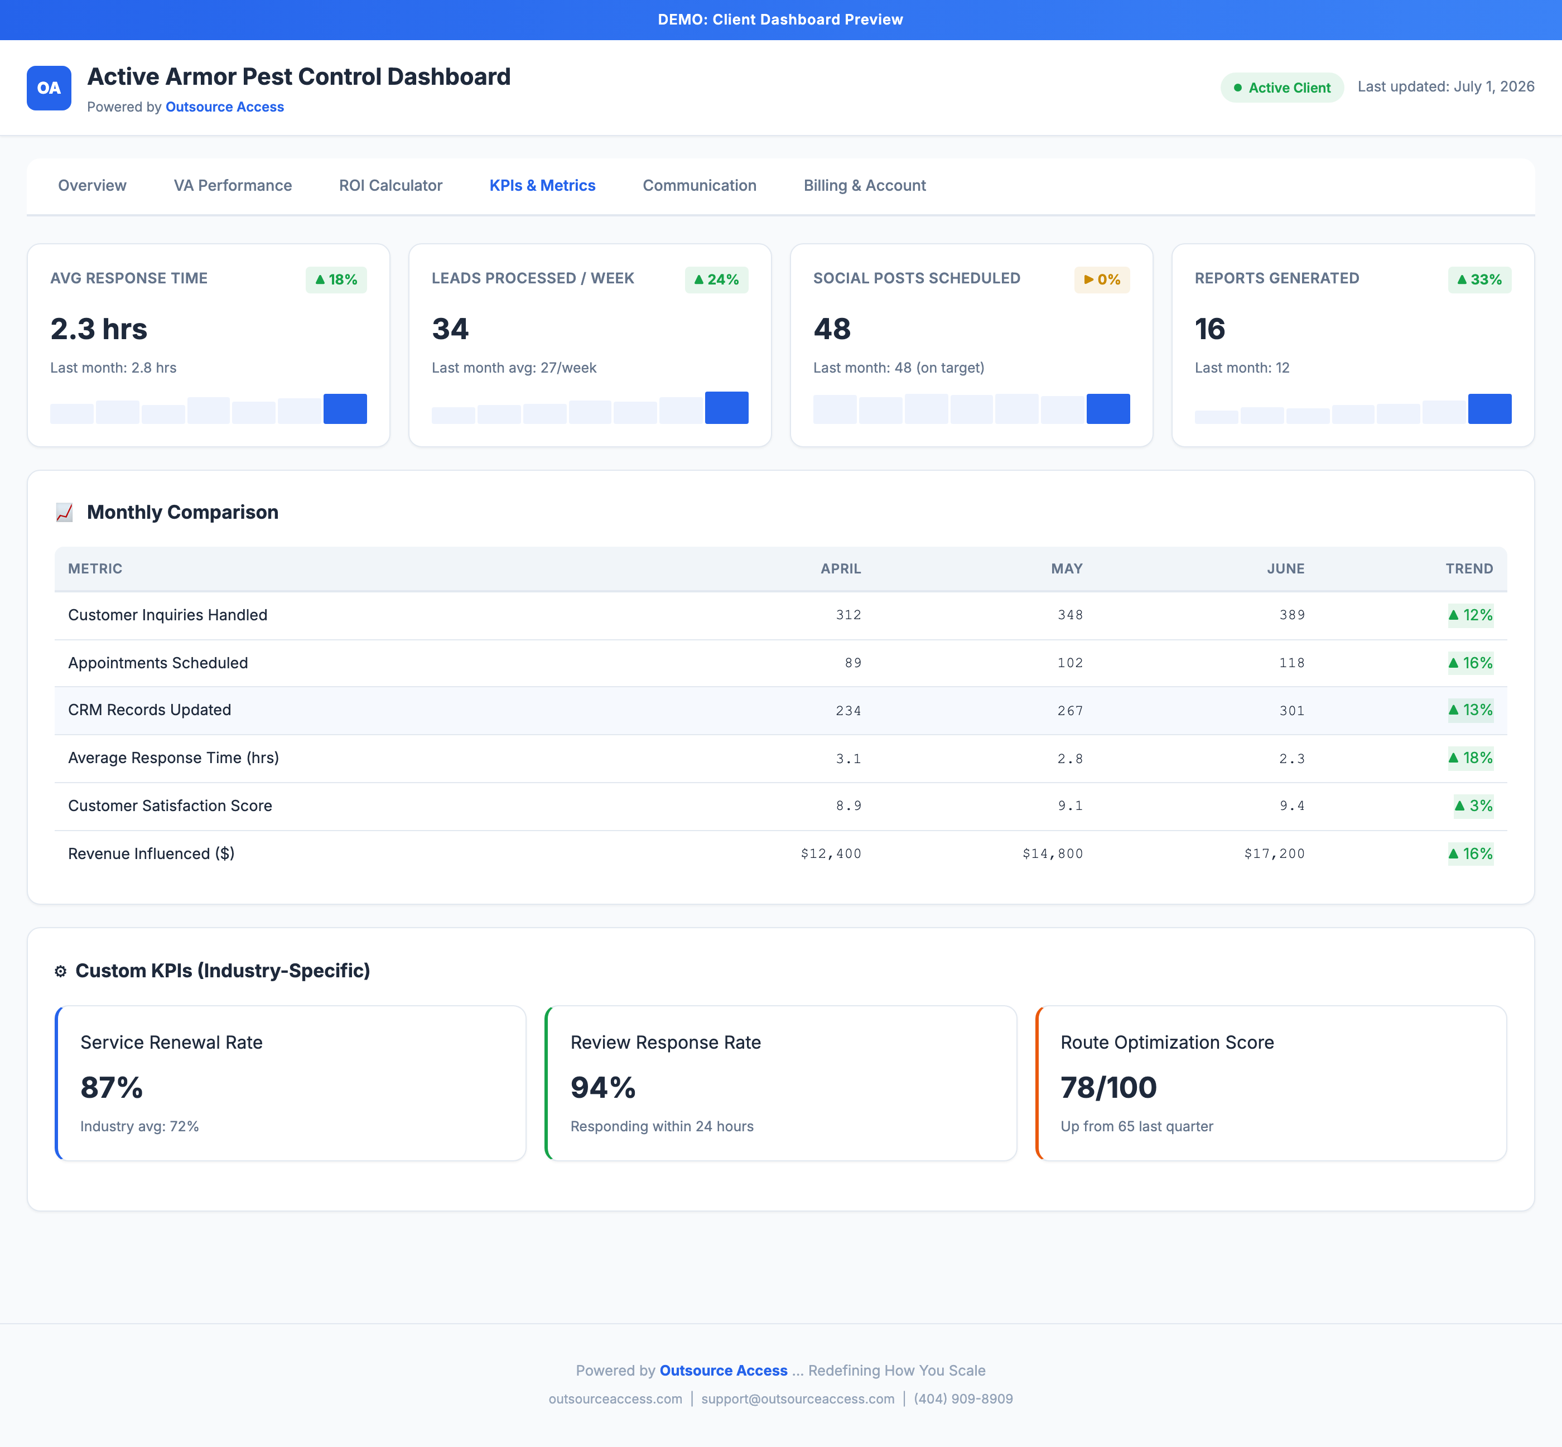Click the OA logo icon

(49, 88)
